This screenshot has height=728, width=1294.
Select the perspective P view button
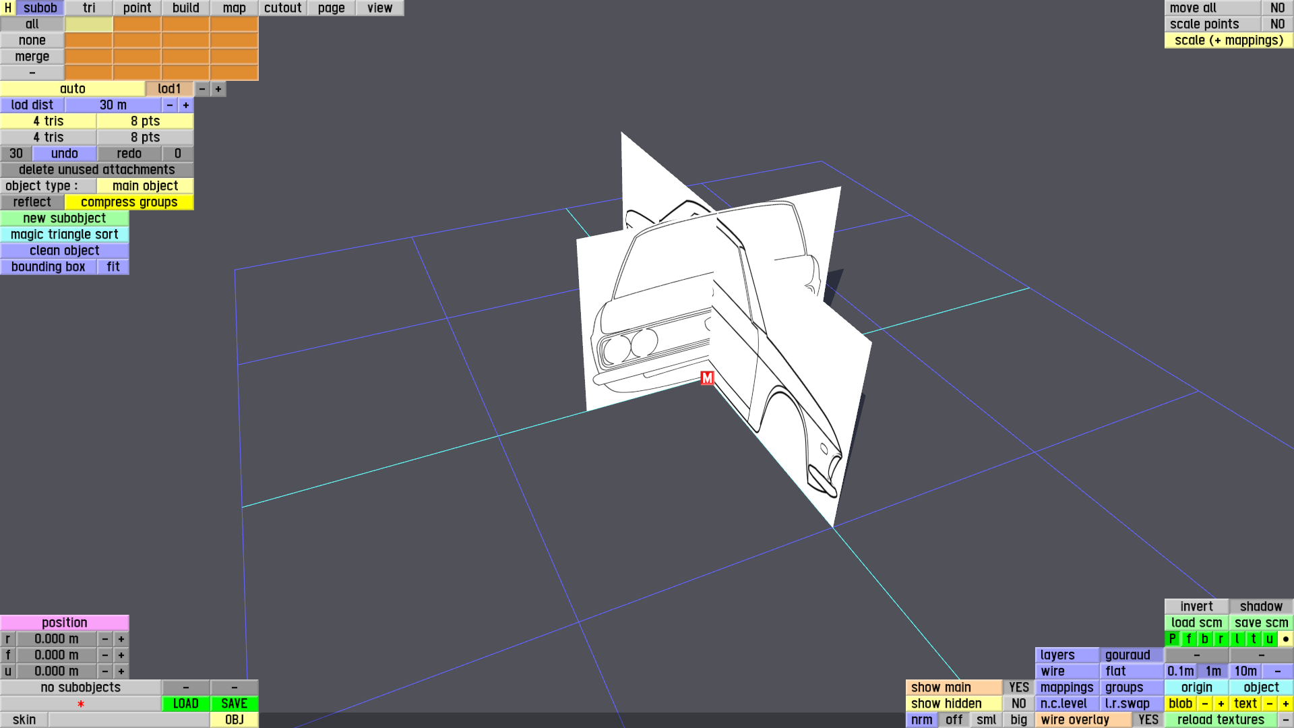click(1172, 639)
